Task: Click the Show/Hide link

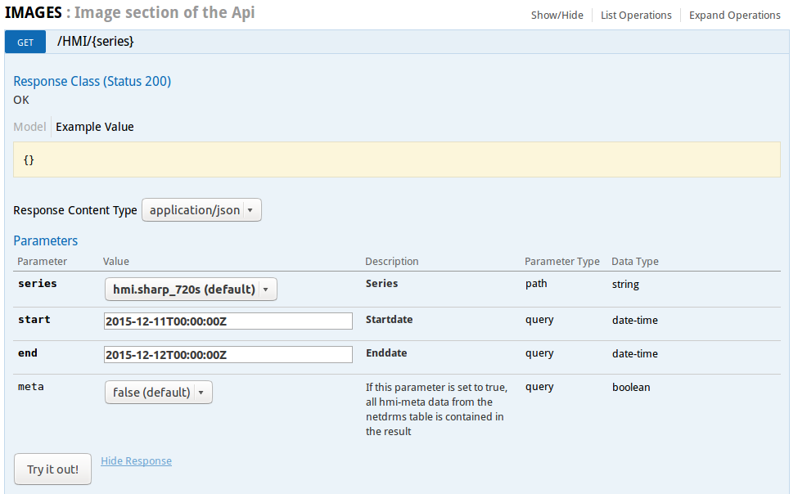Action: click(557, 15)
